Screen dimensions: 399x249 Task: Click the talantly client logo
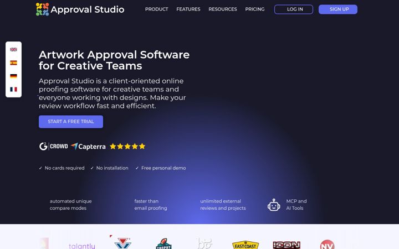81,246
